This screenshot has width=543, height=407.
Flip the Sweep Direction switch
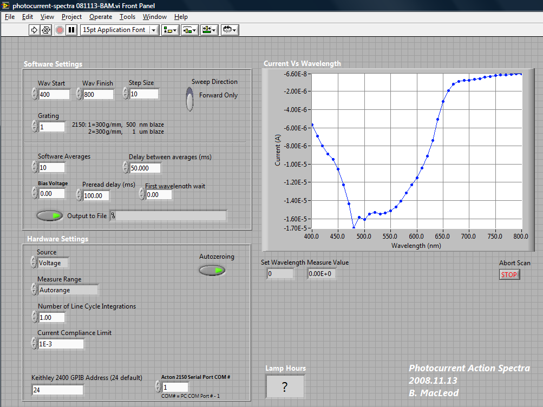(x=189, y=100)
